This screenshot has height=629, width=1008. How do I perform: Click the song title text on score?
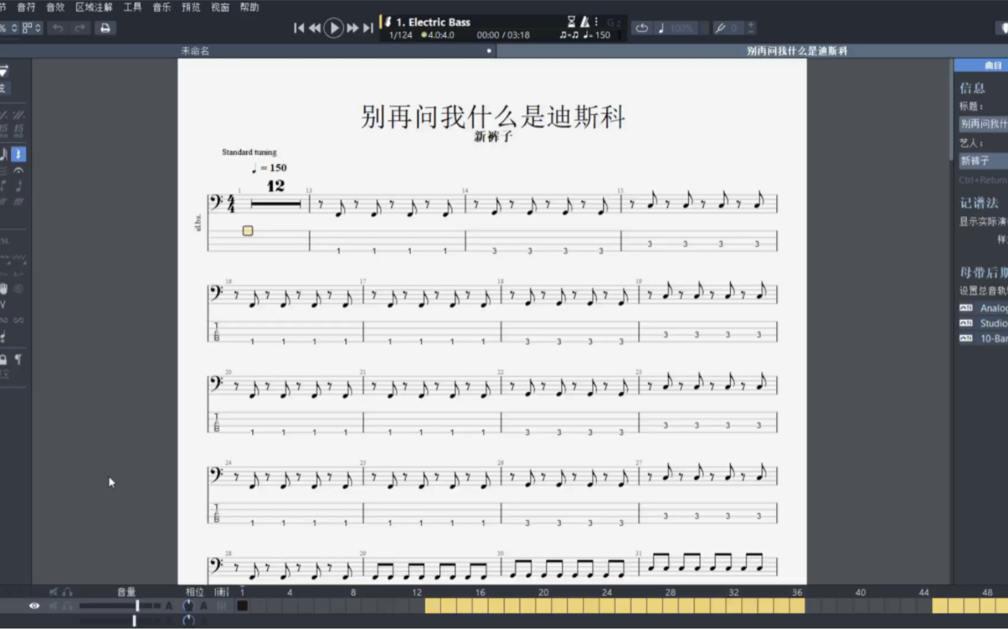(493, 116)
